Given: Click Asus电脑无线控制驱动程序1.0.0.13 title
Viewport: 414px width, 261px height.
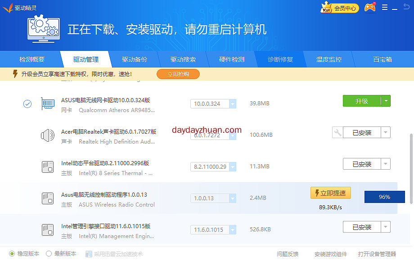Looking at the screenshot, I should 104,194.
